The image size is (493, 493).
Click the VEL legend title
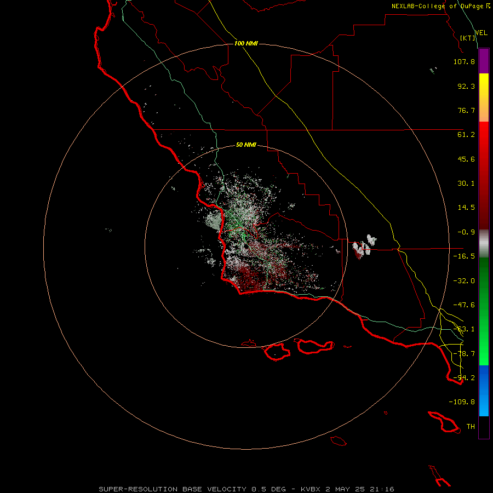(481, 33)
